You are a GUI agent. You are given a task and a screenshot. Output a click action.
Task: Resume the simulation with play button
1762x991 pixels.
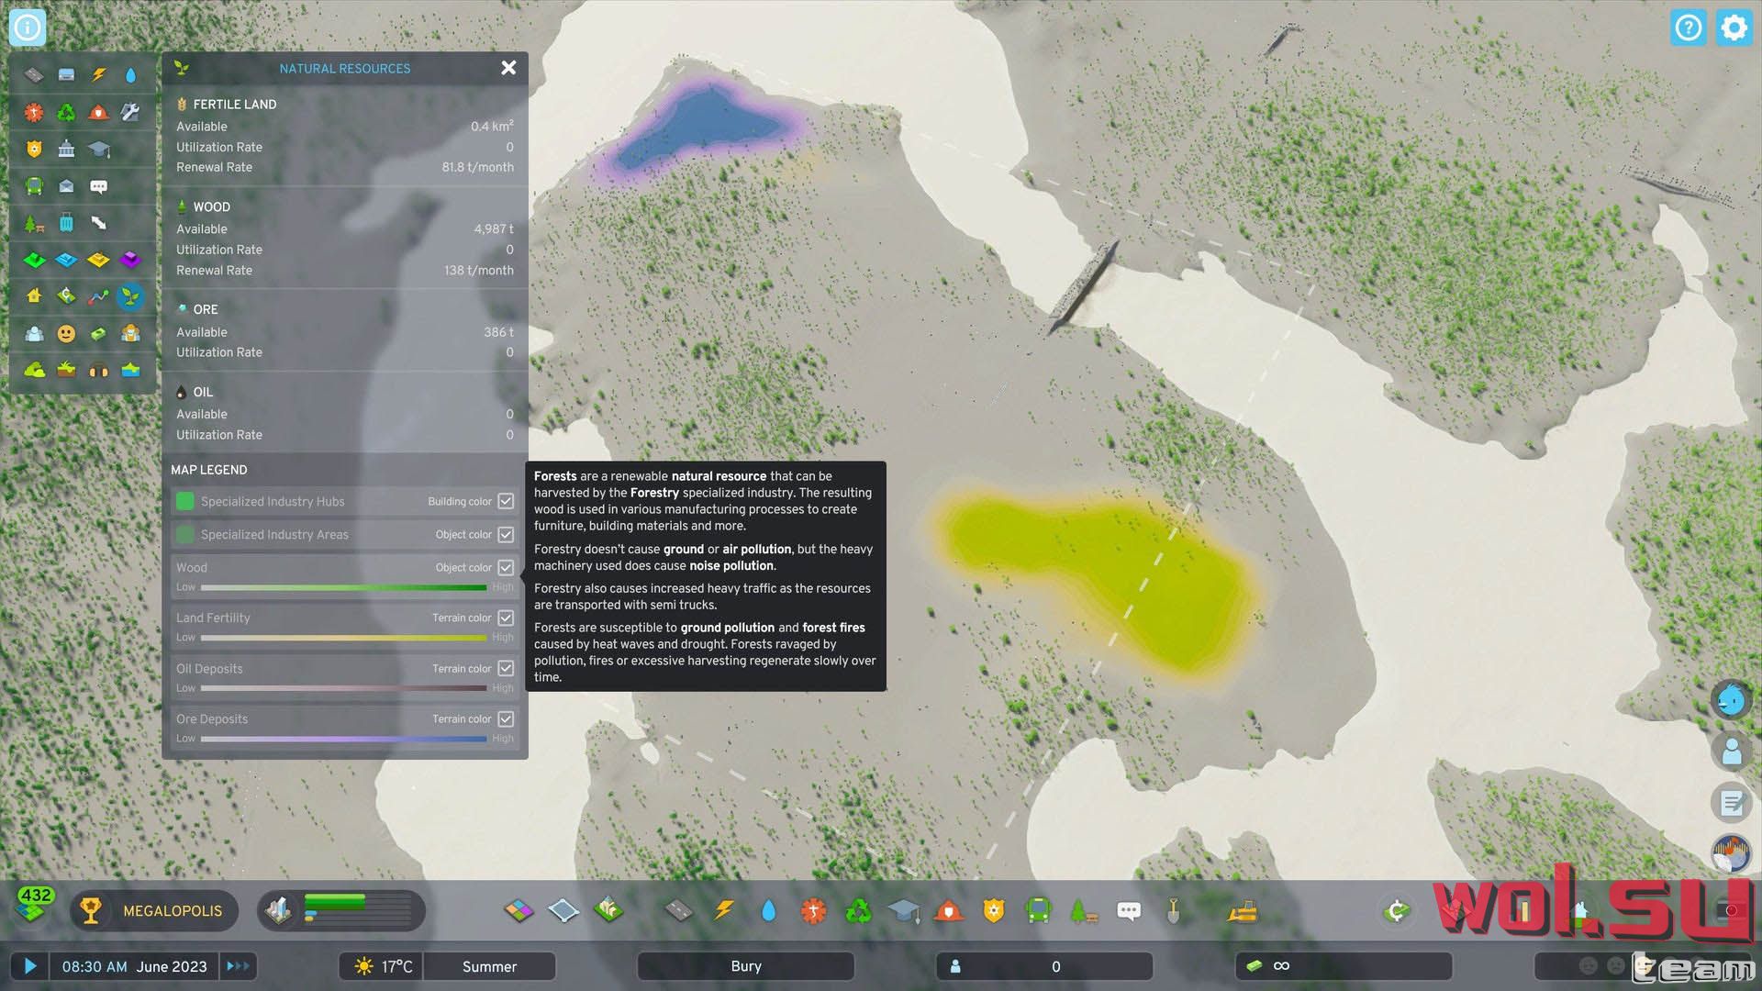pos(30,966)
